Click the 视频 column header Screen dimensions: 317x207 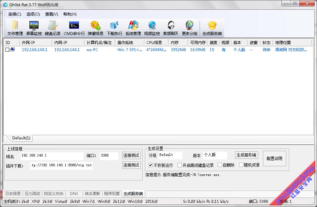point(225,42)
